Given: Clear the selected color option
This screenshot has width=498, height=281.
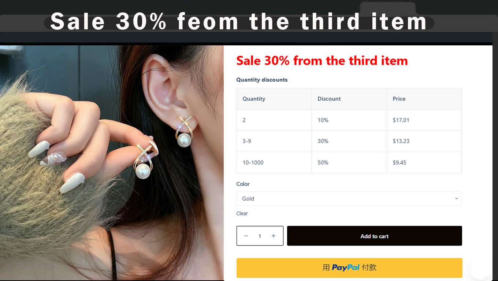Looking at the screenshot, I should (x=242, y=213).
